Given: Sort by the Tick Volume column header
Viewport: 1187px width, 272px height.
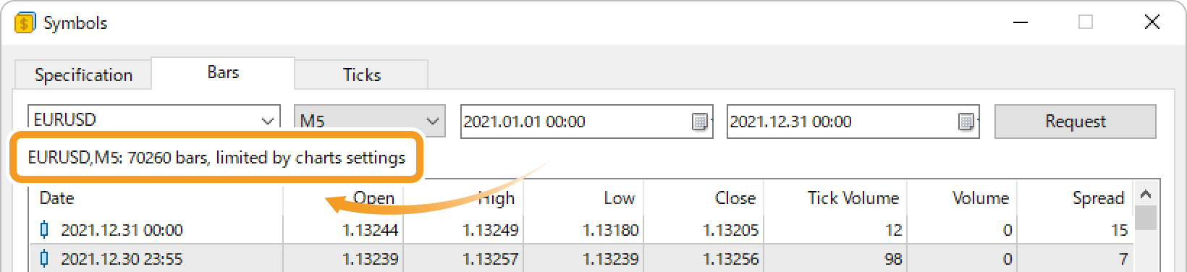Looking at the screenshot, I should click(x=835, y=198).
